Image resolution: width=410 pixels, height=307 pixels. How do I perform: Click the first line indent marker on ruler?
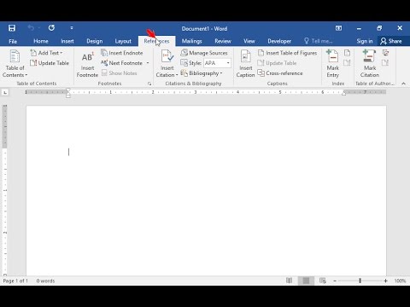point(68,90)
